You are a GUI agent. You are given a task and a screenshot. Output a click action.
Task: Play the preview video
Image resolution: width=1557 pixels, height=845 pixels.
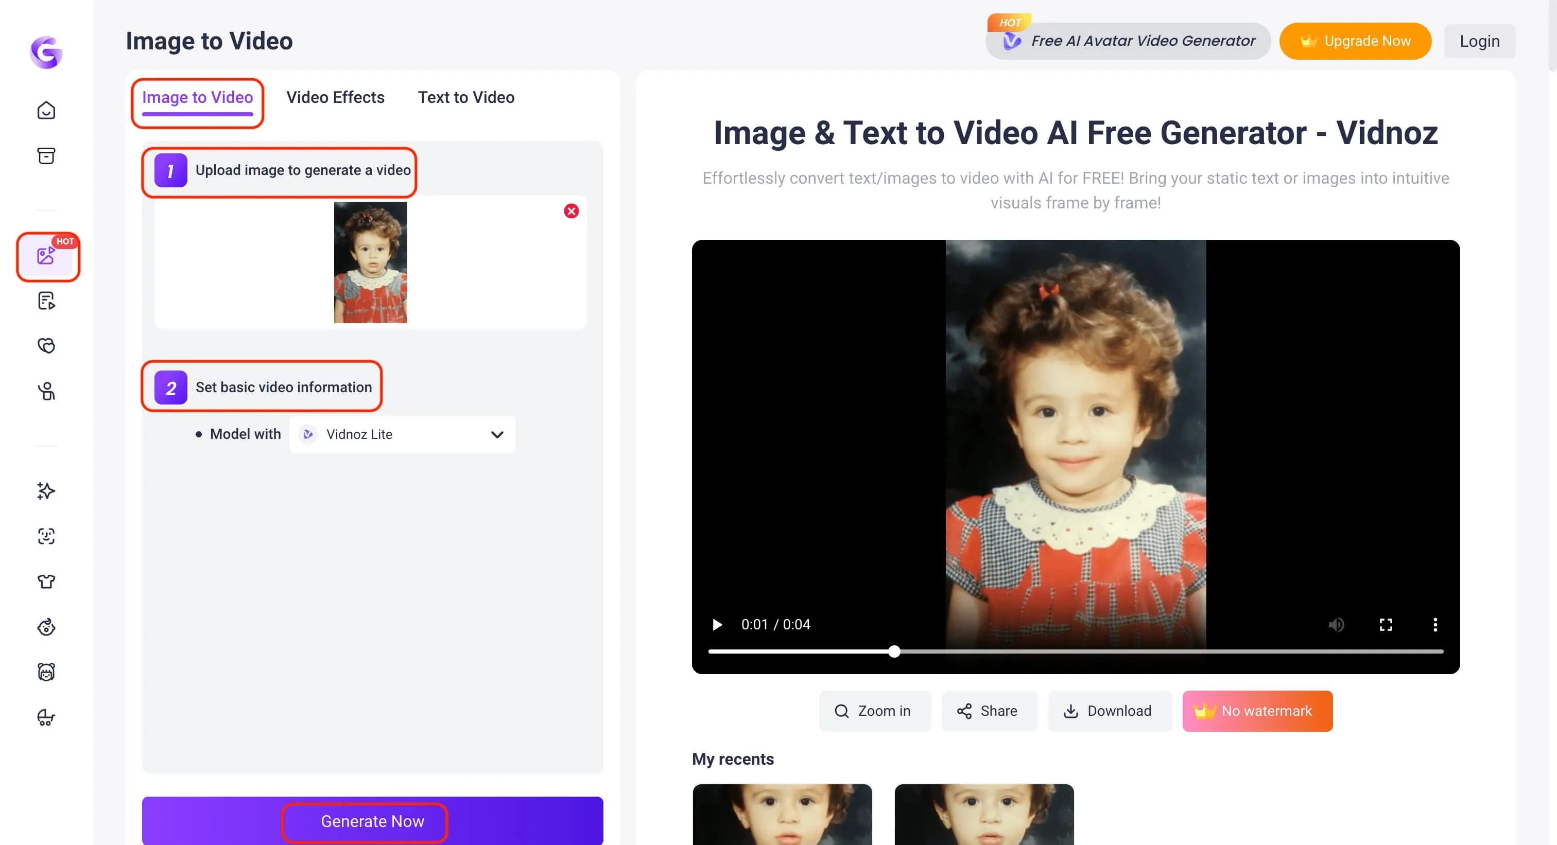(717, 625)
